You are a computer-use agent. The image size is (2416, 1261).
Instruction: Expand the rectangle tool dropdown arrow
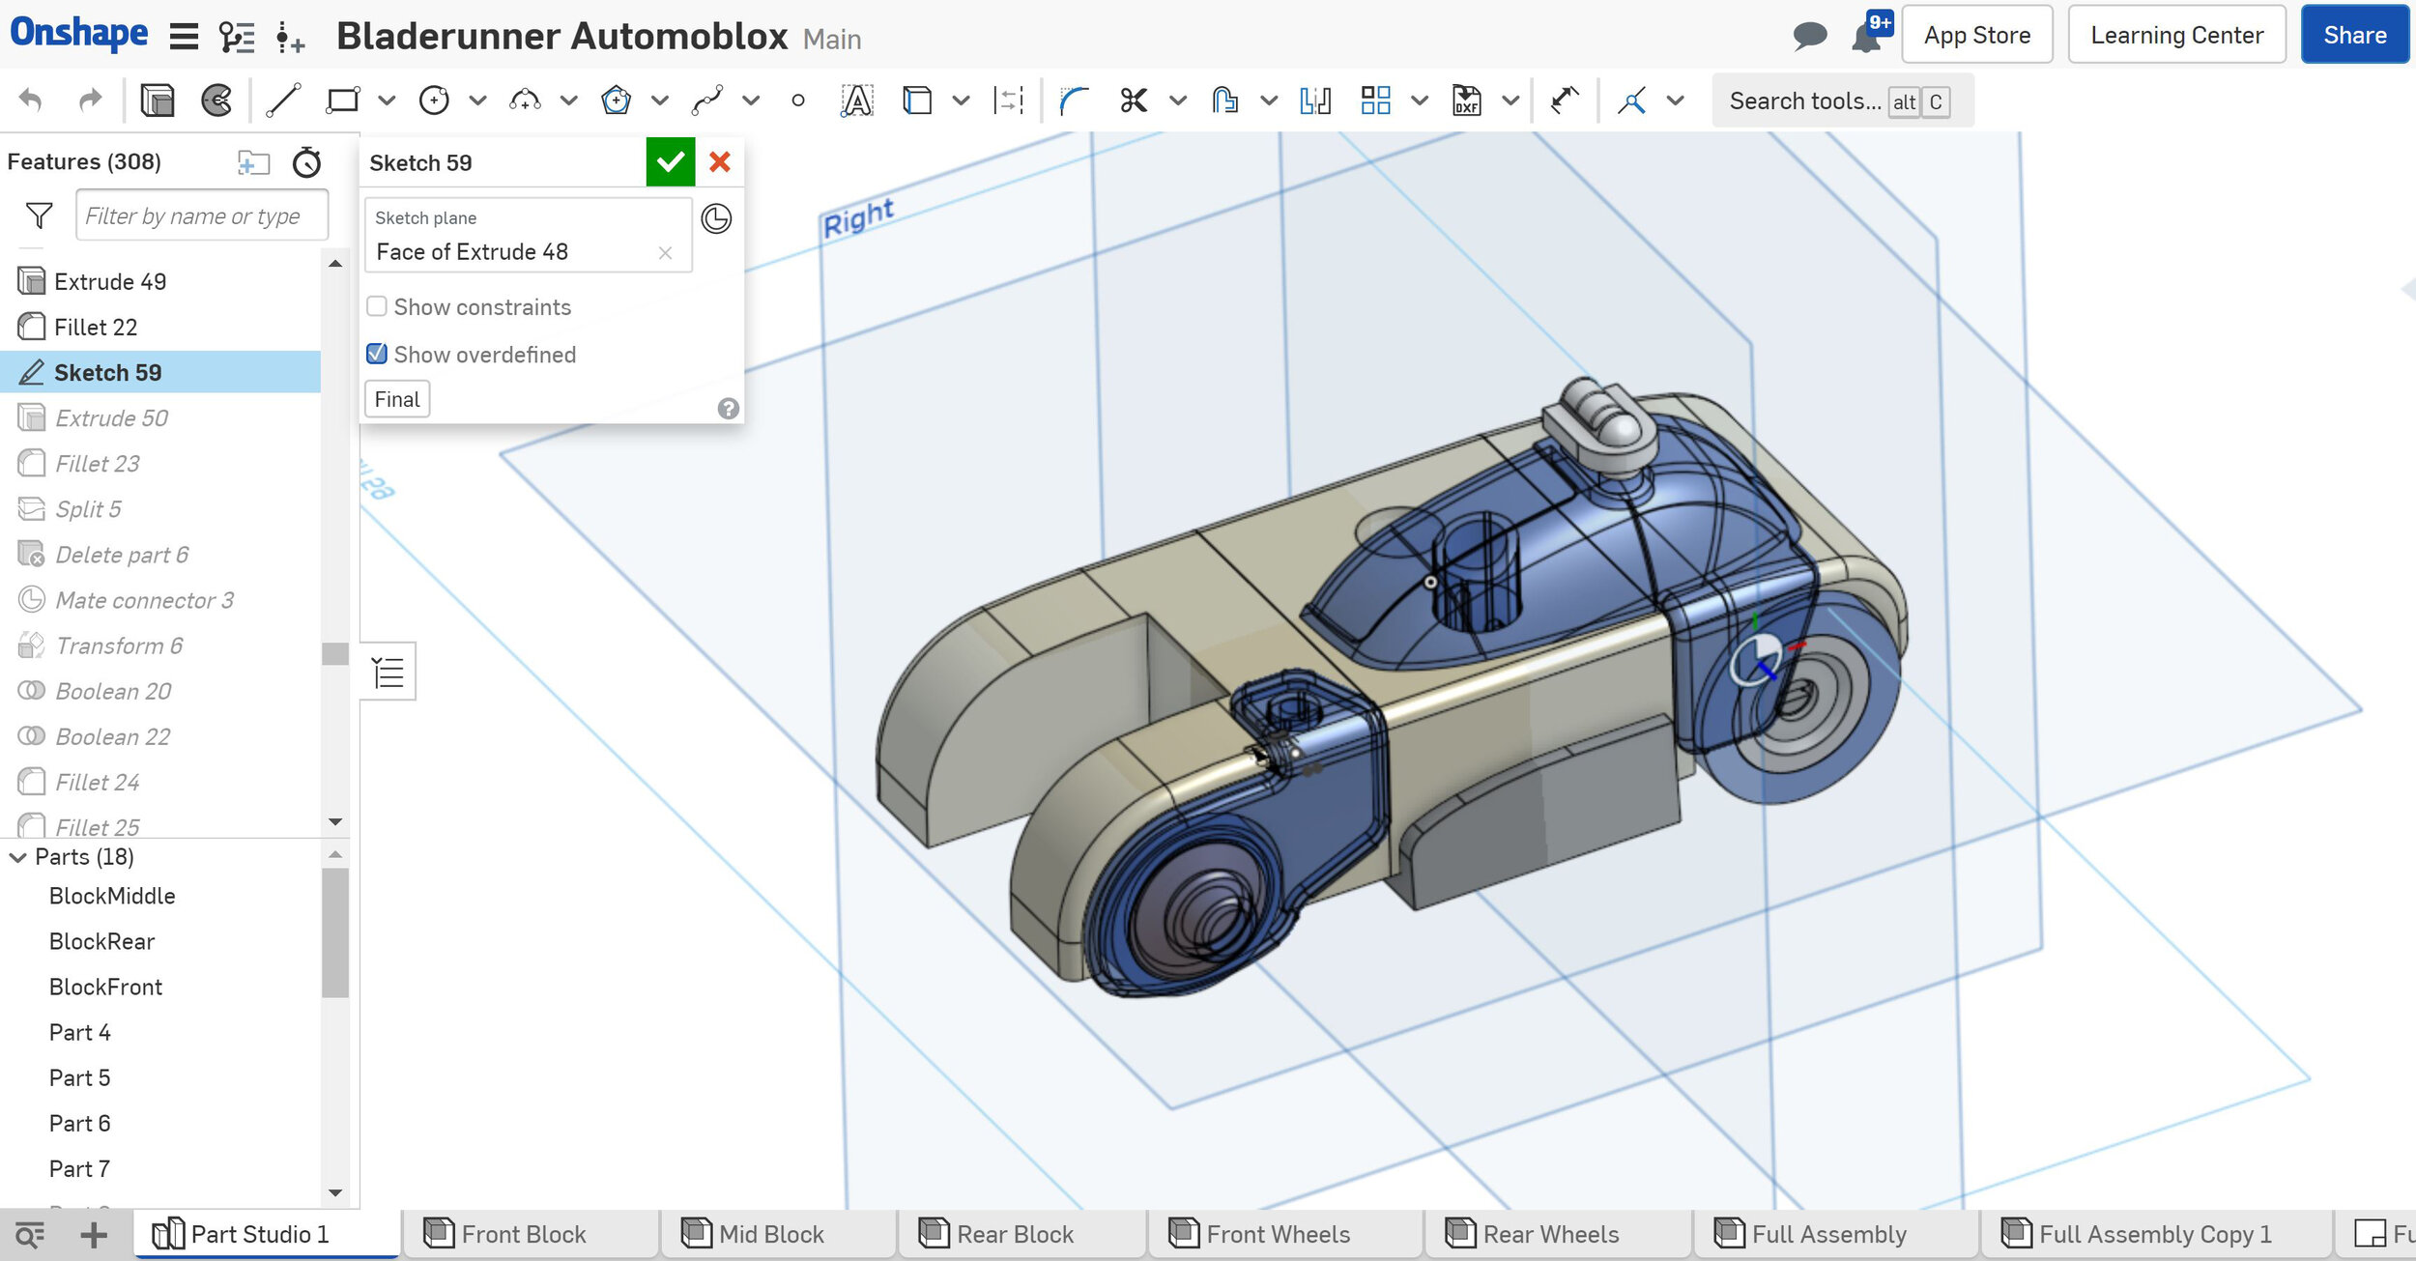point(387,100)
